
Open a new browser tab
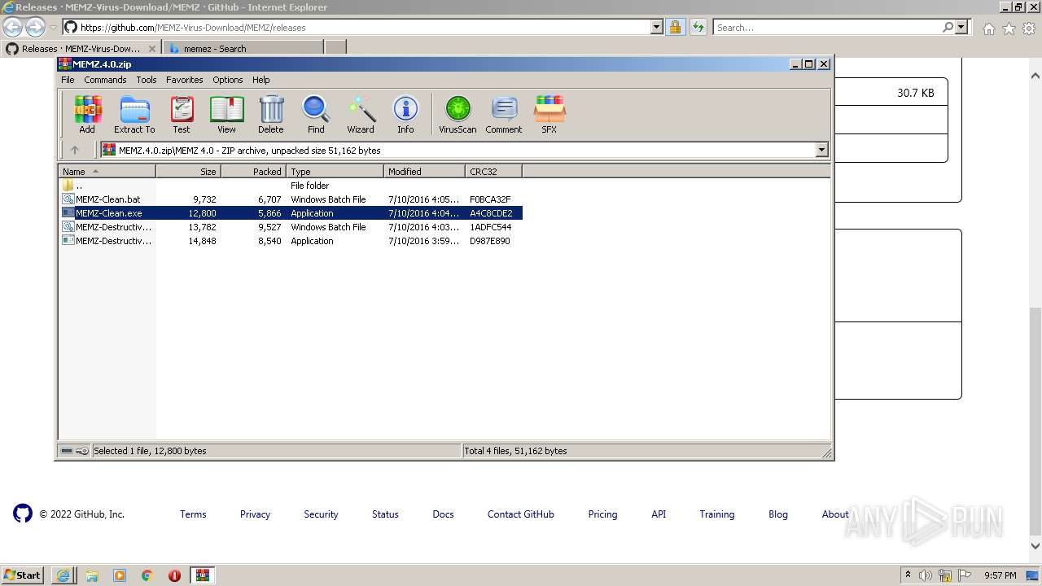(x=335, y=48)
